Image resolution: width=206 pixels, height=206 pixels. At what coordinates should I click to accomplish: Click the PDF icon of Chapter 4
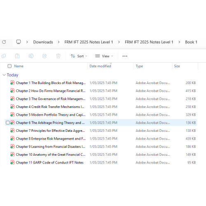tap(12, 107)
